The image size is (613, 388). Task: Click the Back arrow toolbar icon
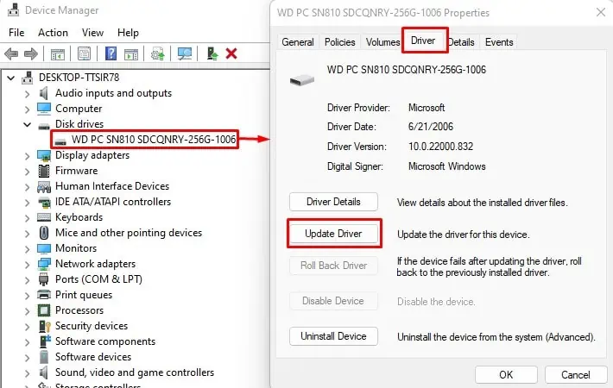click(11, 53)
